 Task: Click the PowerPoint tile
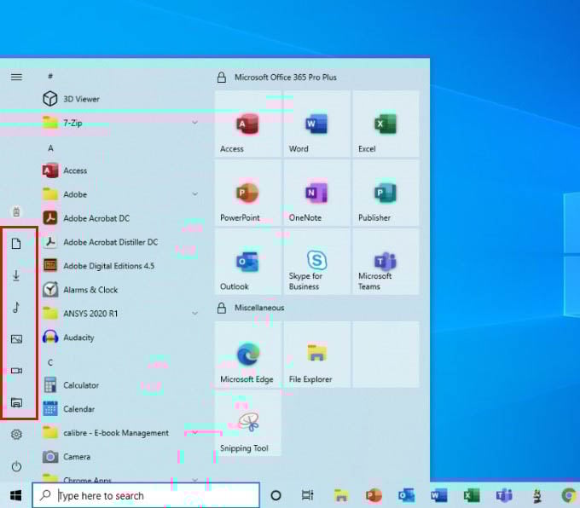(248, 193)
